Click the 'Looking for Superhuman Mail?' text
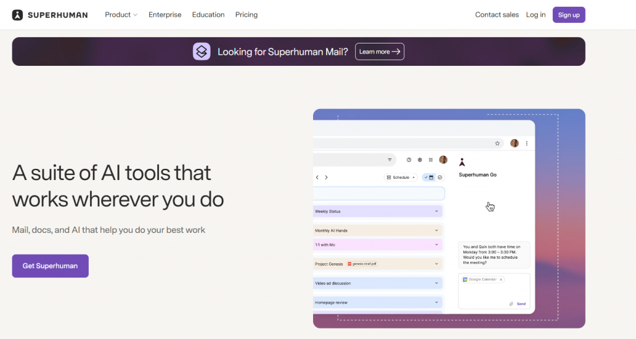The width and height of the screenshot is (636, 339). (283, 52)
